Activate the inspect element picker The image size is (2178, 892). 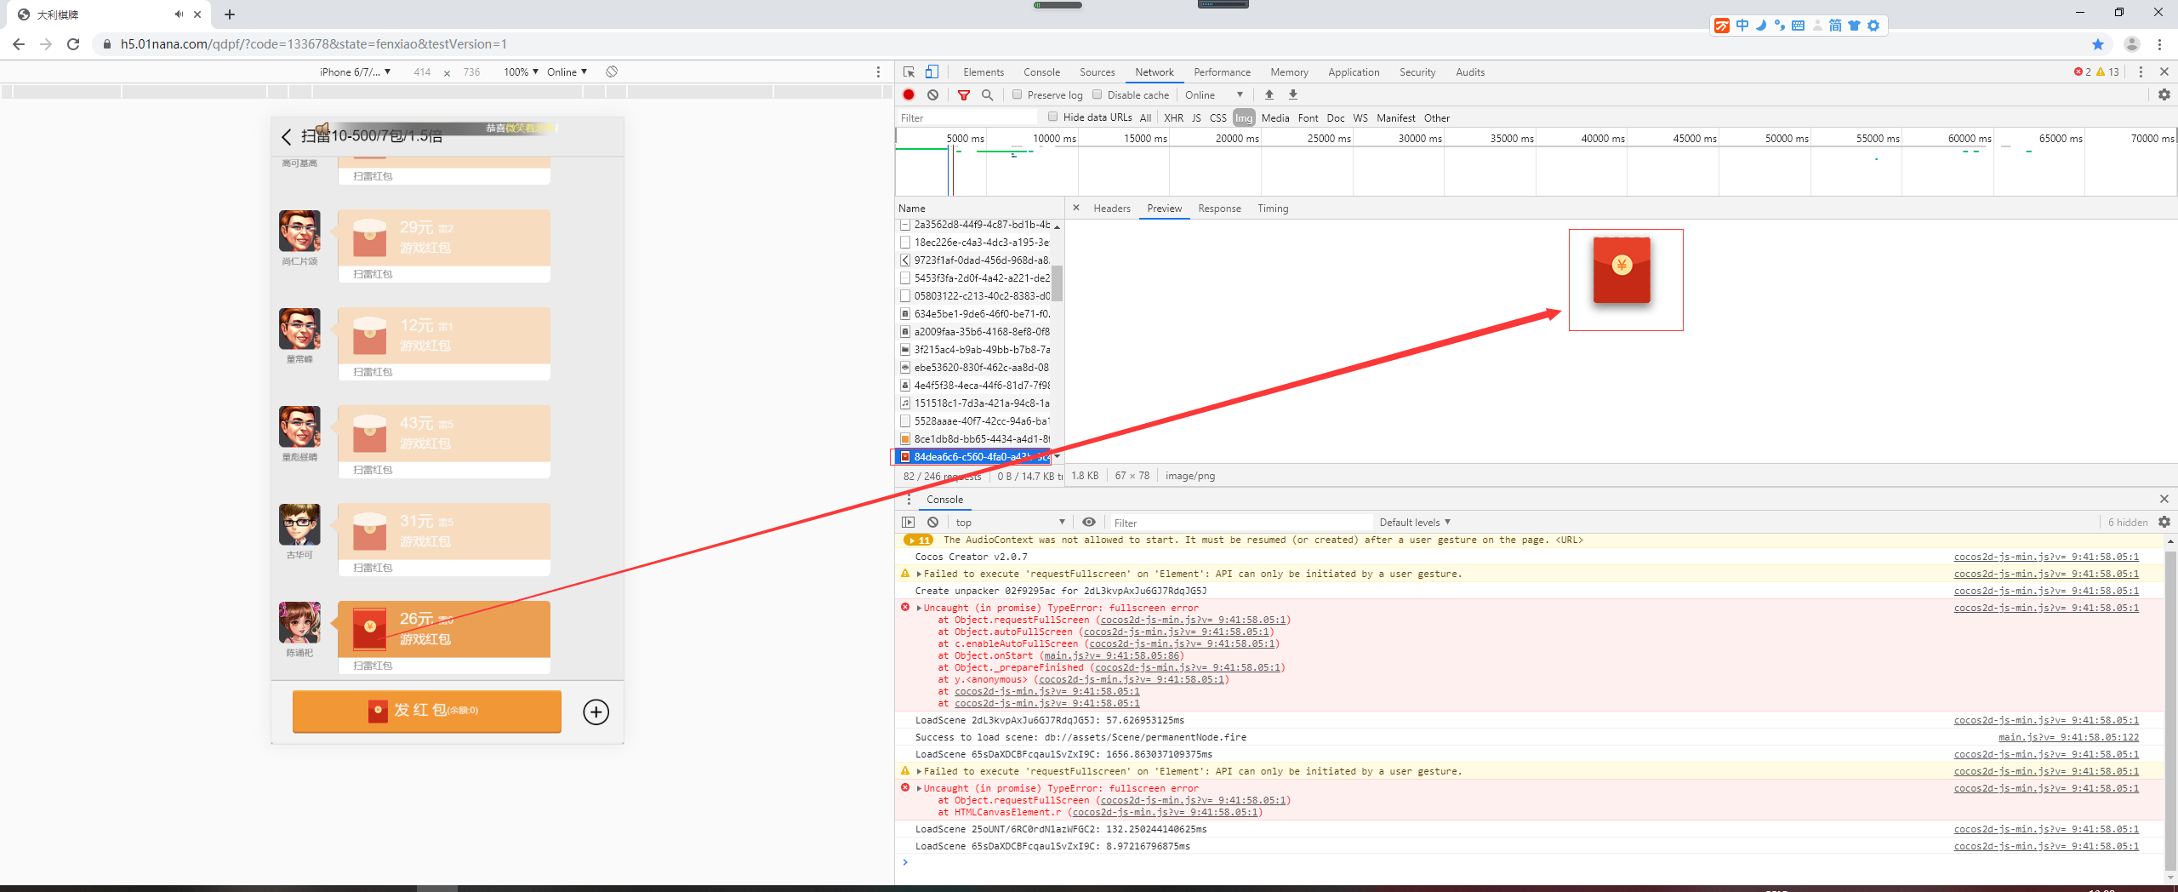[x=909, y=72]
